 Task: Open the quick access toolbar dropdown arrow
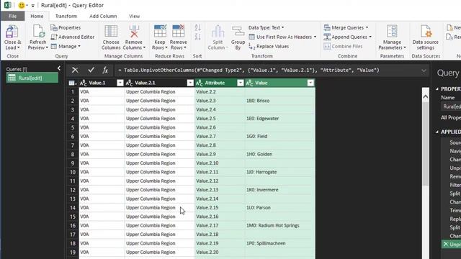32,6
